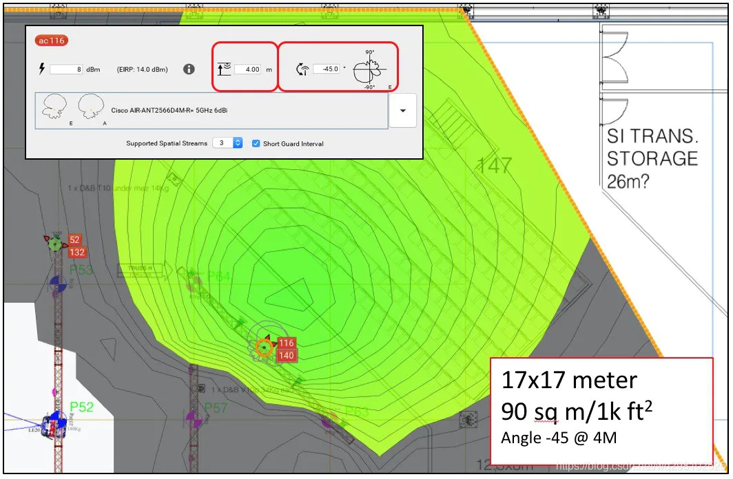Click the ac 116 red badge
Screen dimensions: 733x479
tap(52, 41)
